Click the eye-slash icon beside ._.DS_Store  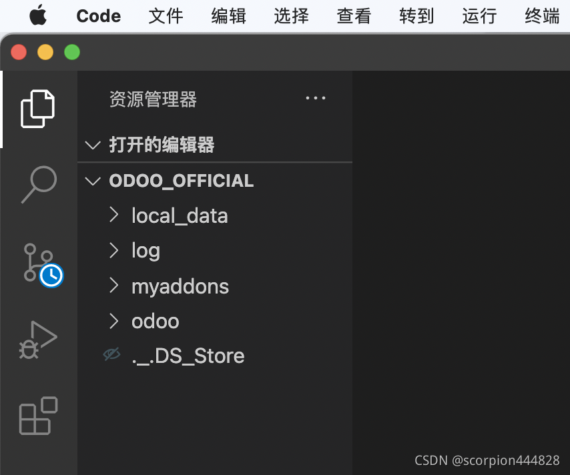(x=111, y=354)
